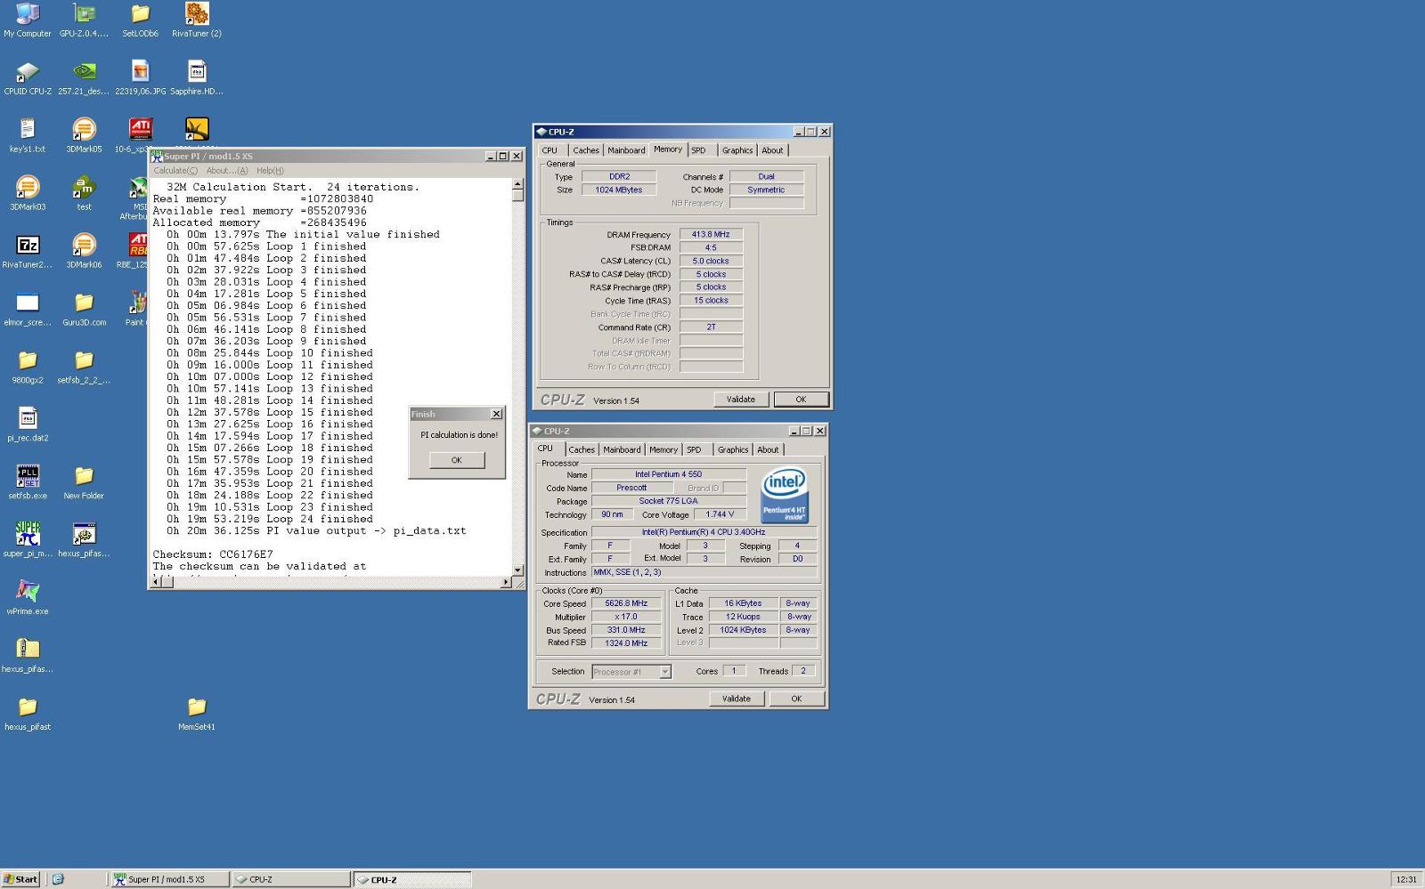Open the Windows Start button
Screen dimensions: 1425x889
(20, 879)
